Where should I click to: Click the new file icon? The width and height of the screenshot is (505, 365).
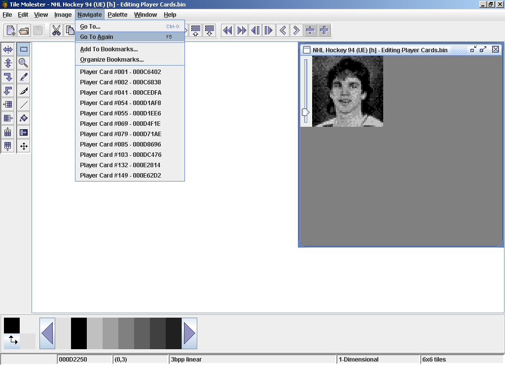click(10, 31)
